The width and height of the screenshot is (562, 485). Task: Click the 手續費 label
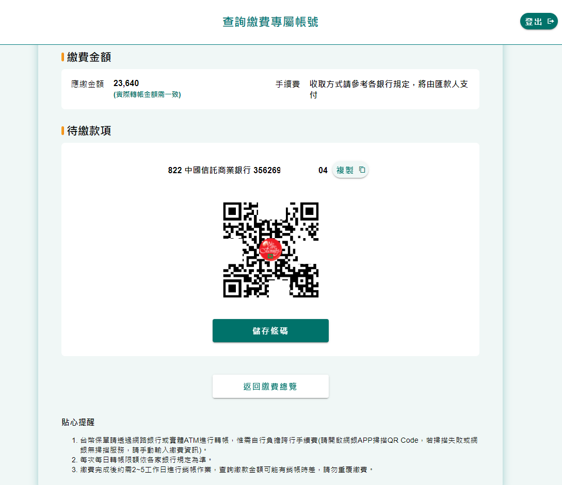click(x=287, y=84)
